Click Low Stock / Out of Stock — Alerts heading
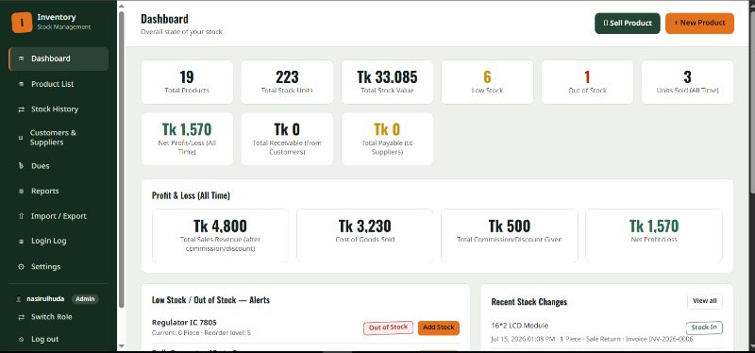Viewport: 755px width, 353px height. point(210,300)
